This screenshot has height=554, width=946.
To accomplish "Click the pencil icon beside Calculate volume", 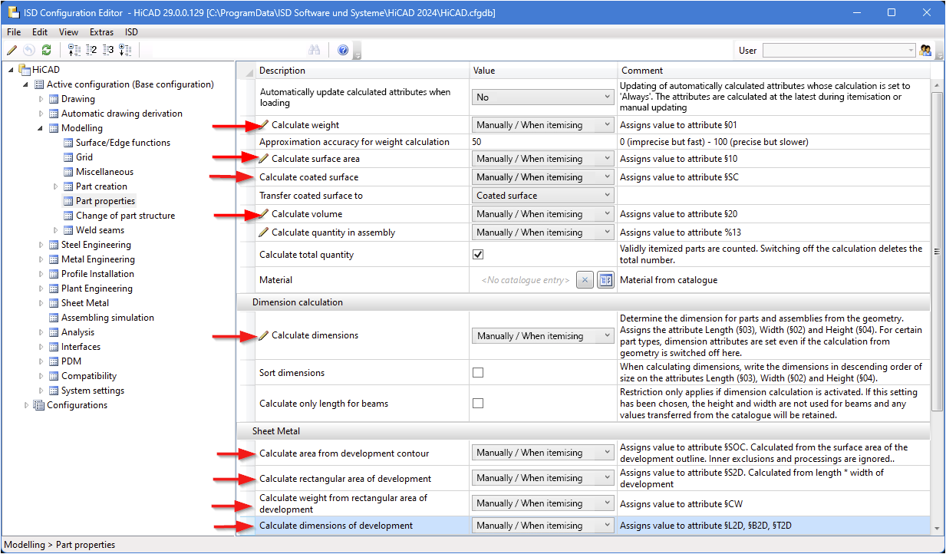I will [264, 213].
